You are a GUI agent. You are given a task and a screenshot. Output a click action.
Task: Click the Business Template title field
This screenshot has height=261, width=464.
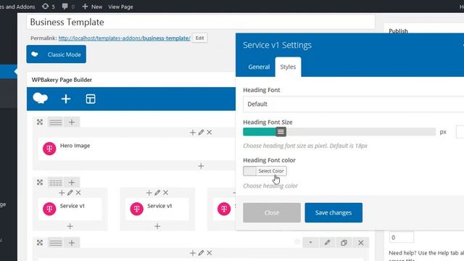coord(201,22)
